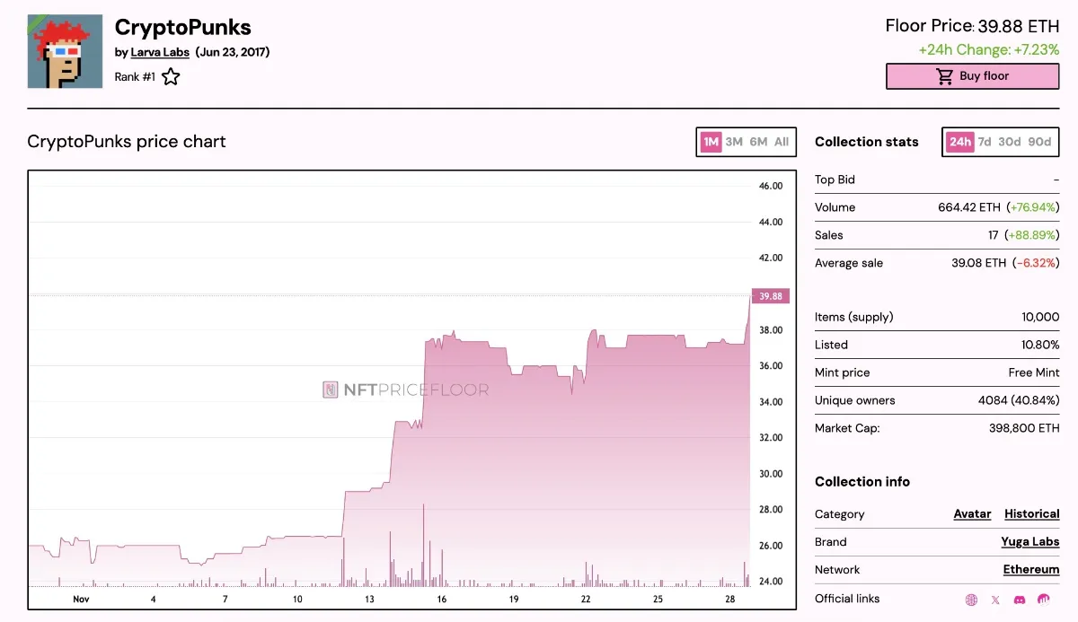Click the Mint price value Free Mint
Image resolution: width=1078 pixels, height=622 pixels.
[1034, 372]
